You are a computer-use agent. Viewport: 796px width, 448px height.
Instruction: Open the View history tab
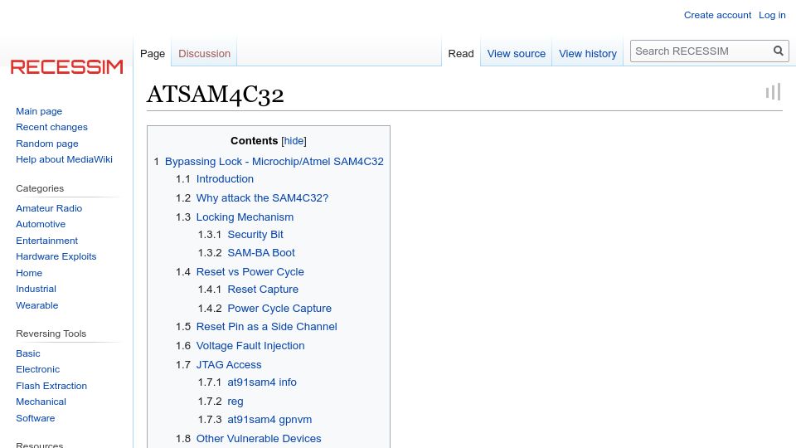coord(588,53)
